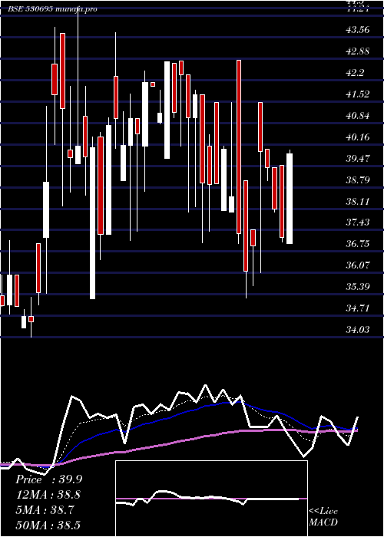This screenshot has height=537, width=384.
Task: Click the 40.84 price axis label
Action: (x=358, y=116)
